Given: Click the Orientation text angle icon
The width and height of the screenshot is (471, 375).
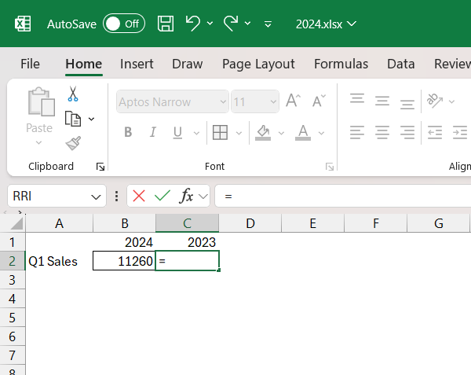Looking at the screenshot, I should [x=435, y=101].
